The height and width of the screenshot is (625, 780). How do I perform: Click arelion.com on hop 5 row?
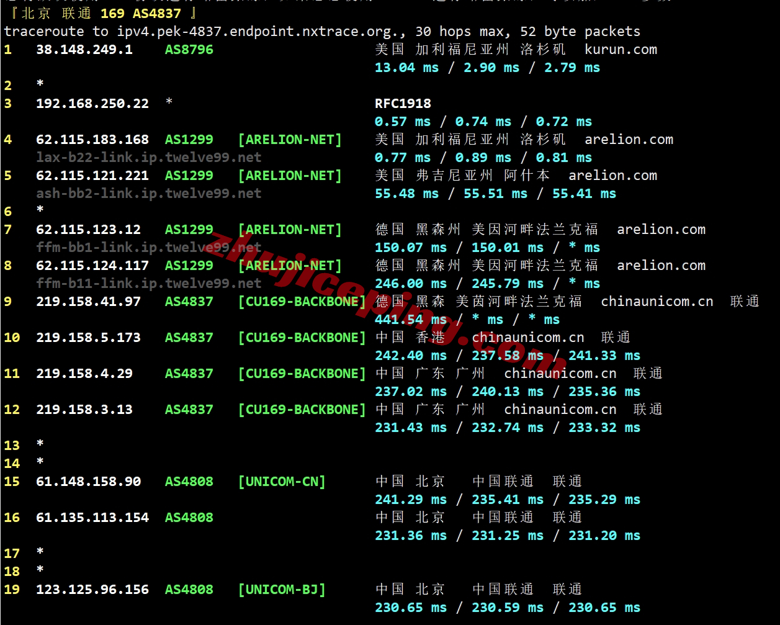613,176
